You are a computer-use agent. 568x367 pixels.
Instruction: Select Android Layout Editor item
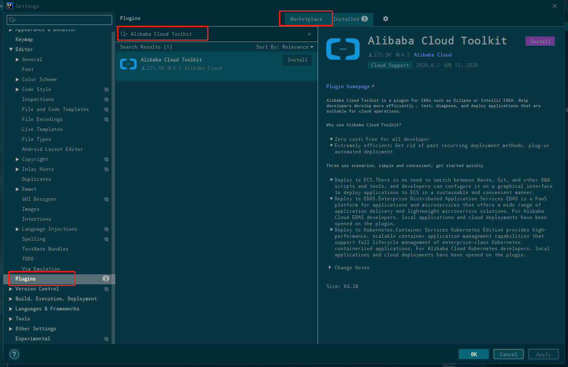(x=52, y=149)
